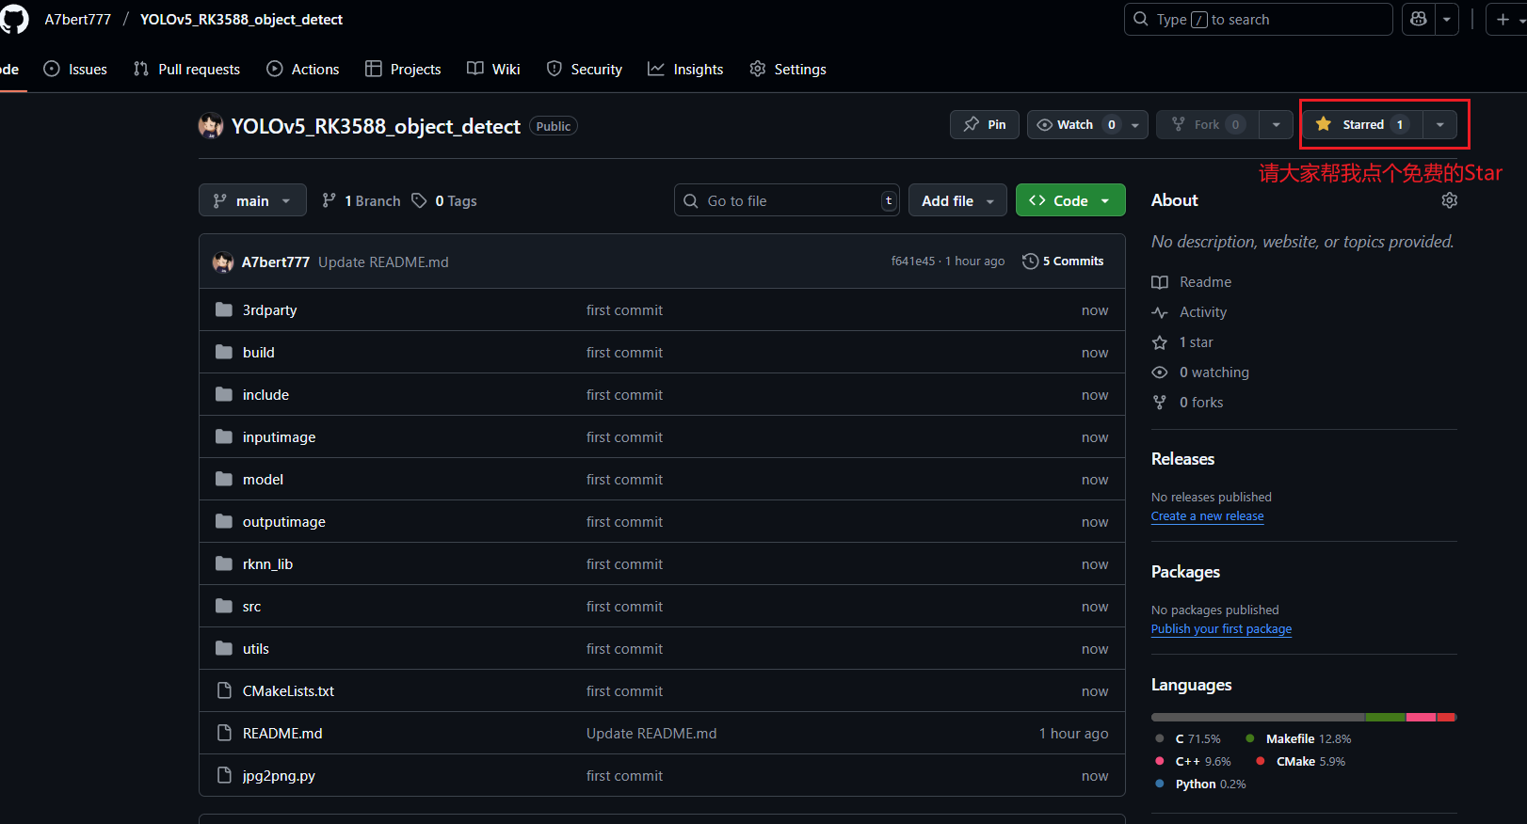Click the 0 forks link in About
This screenshot has height=824, width=1527.
coord(1188,403)
